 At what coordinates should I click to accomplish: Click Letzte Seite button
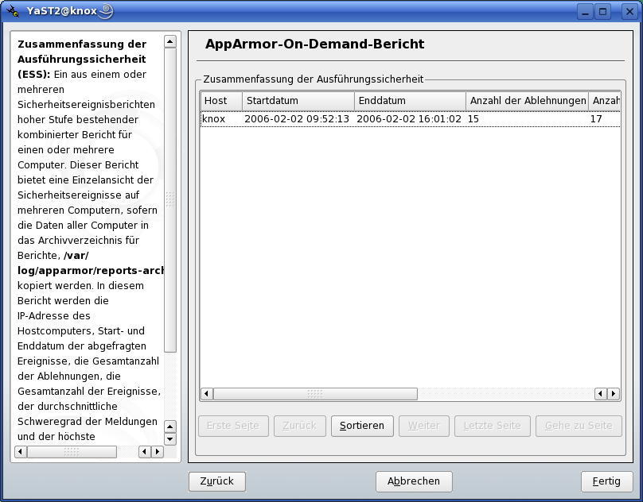pos(491,426)
